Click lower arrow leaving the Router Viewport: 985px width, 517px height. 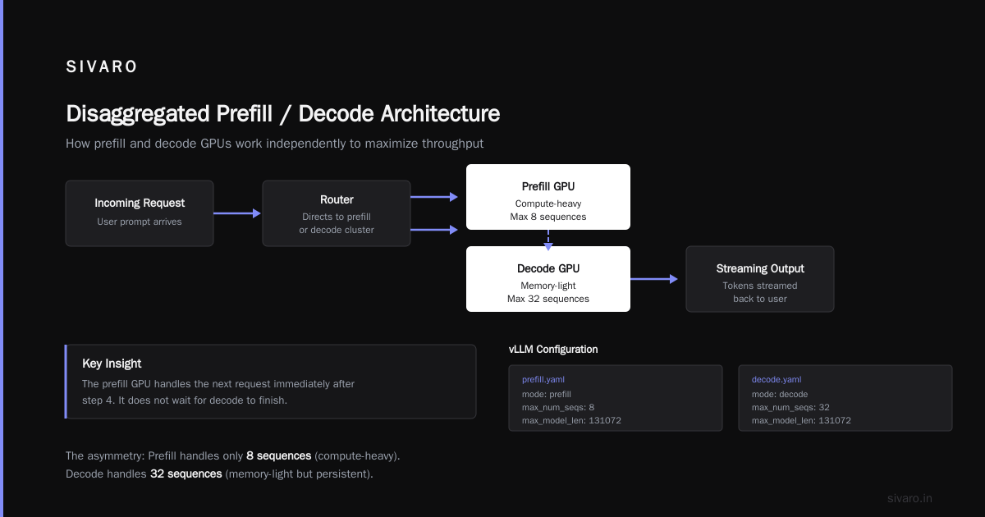point(434,230)
